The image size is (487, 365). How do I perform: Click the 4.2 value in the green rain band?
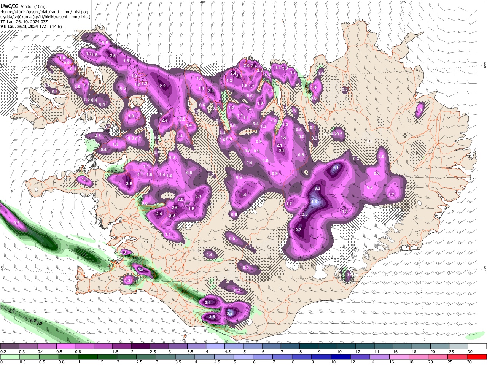click(140, 270)
